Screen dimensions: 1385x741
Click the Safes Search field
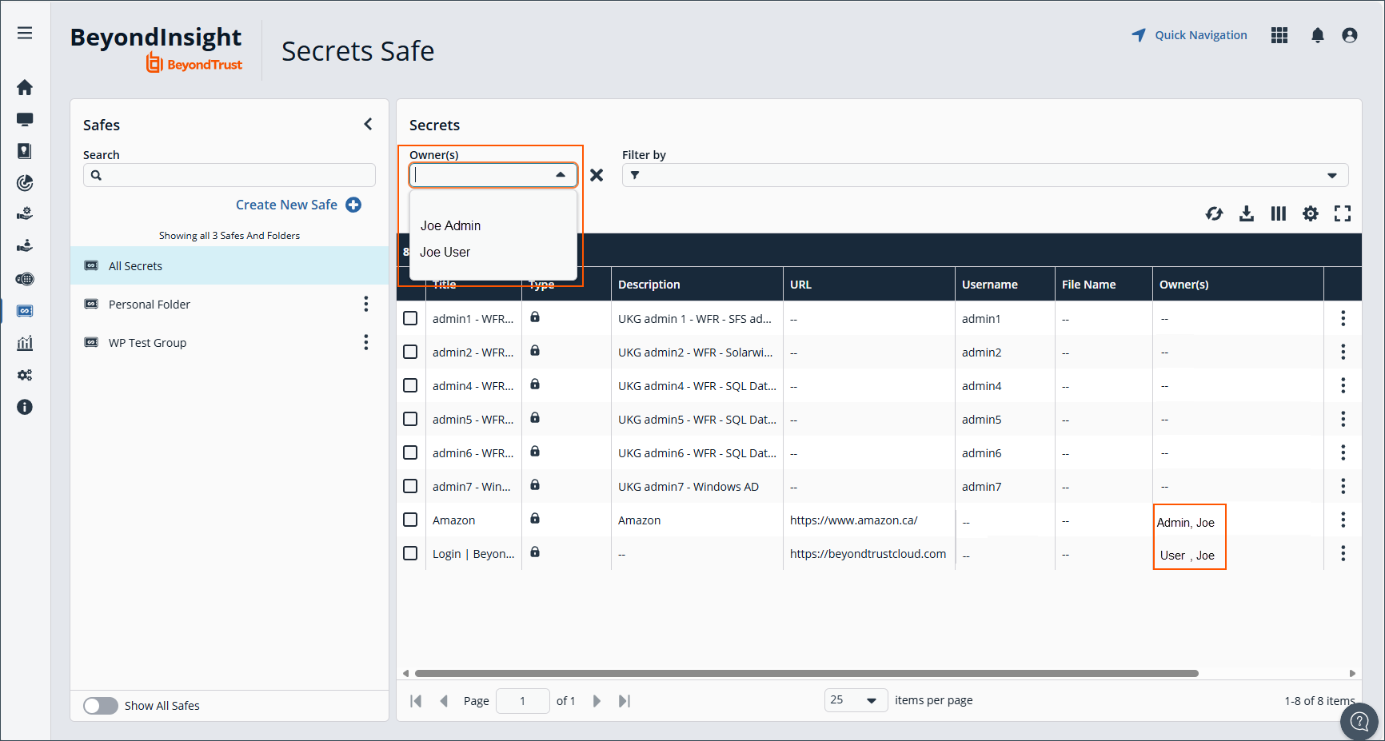[230, 175]
